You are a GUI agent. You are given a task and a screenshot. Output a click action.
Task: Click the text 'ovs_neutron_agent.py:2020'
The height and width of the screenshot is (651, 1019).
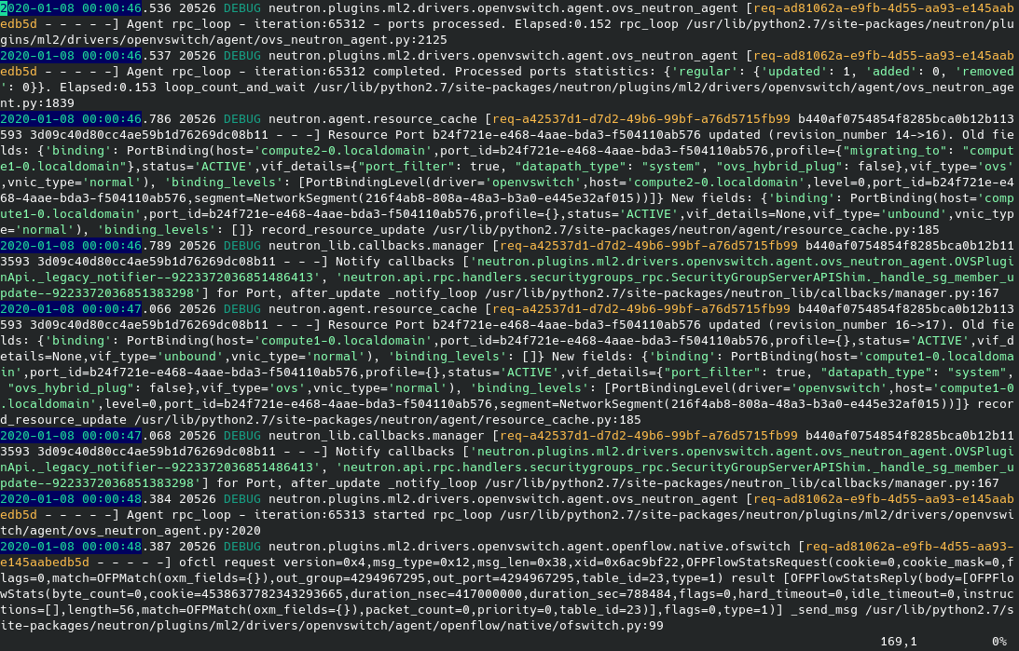click(x=168, y=530)
